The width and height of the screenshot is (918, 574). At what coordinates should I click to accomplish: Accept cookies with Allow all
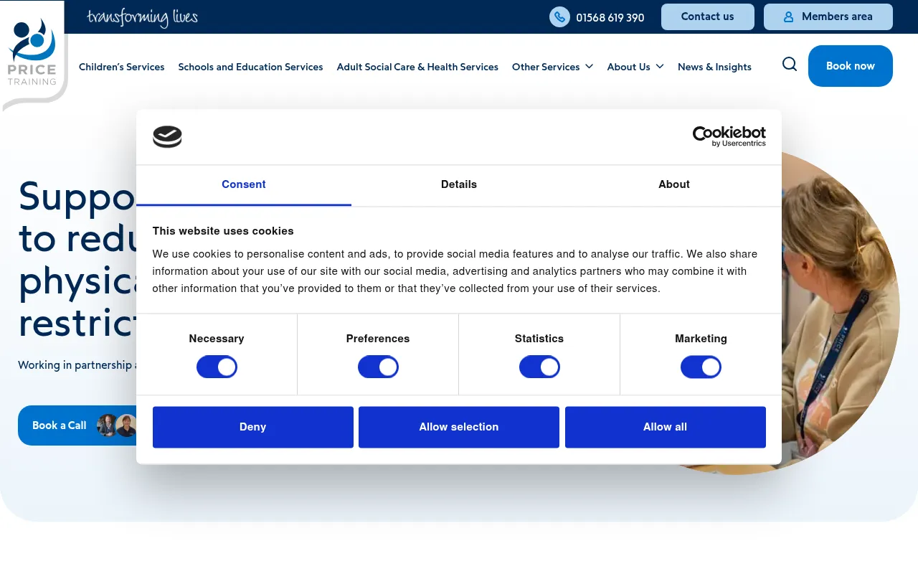pyautogui.click(x=666, y=427)
